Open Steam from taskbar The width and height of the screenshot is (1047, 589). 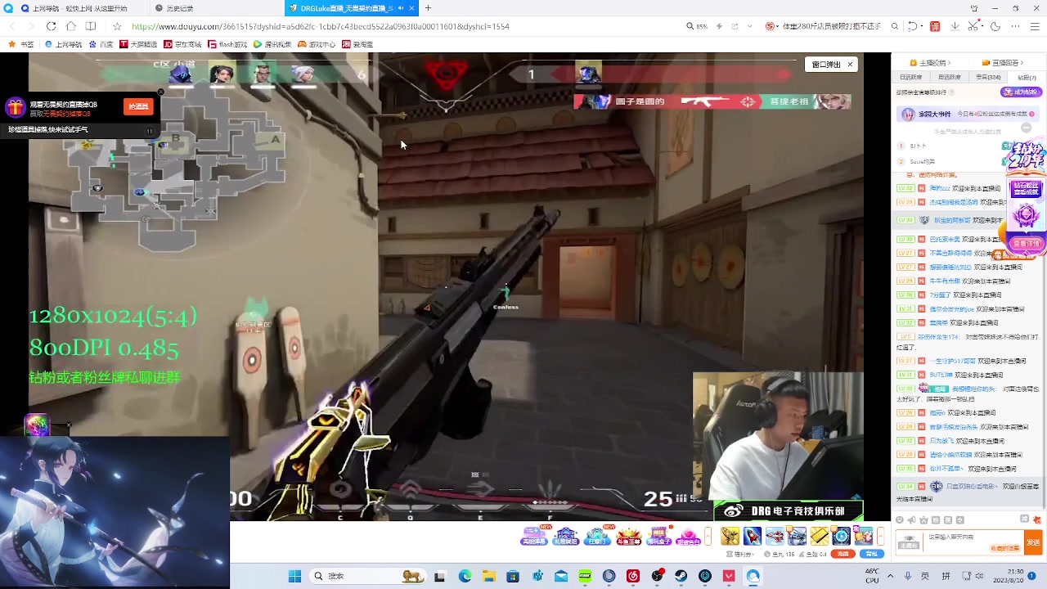pyautogui.click(x=681, y=576)
